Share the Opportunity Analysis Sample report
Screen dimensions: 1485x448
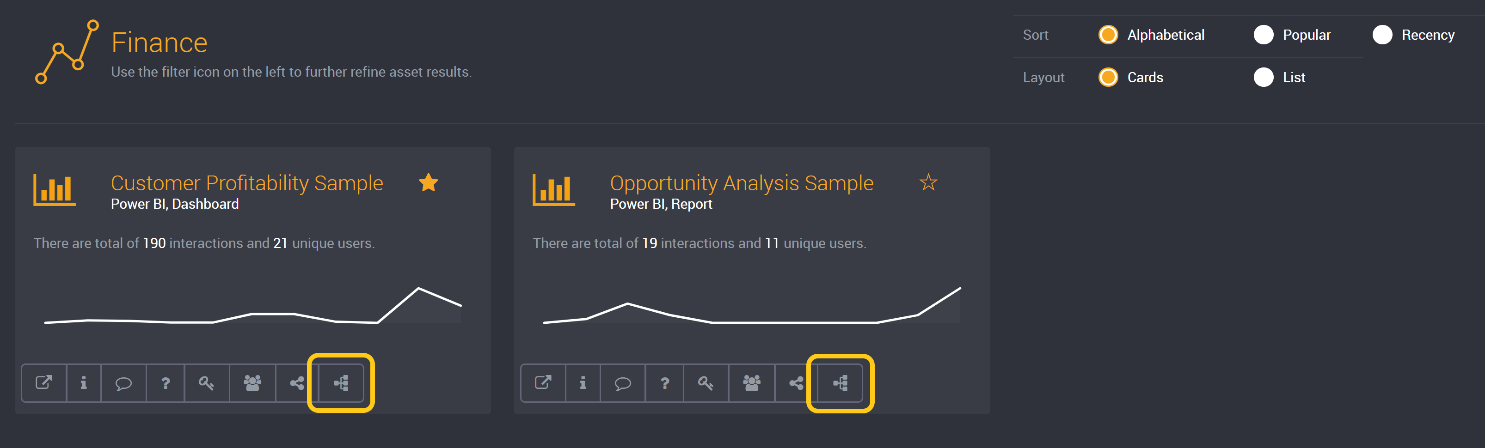click(x=796, y=383)
